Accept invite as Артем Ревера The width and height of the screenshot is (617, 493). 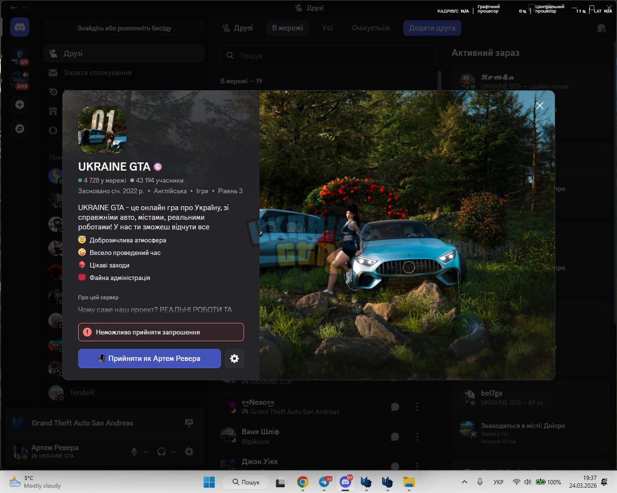click(150, 359)
